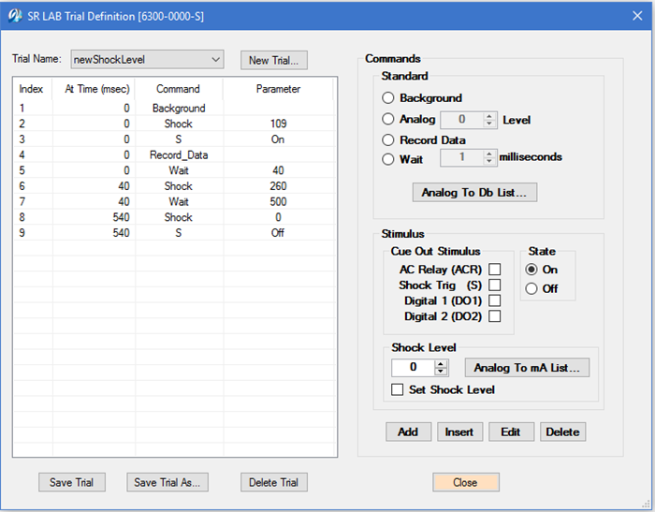
Task: Click the New Trial button
Action: (273, 61)
